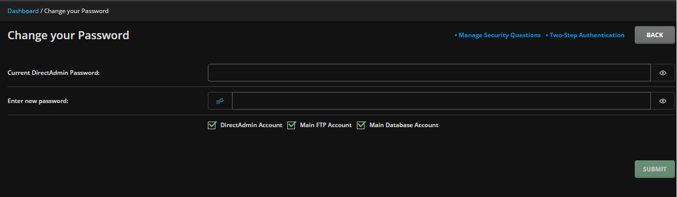
Task: Click the 'Enter new password:' label
Action: [x=38, y=101]
